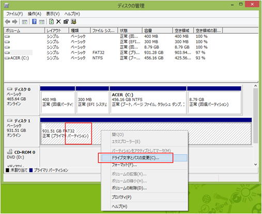The height and width of the screenshot is (214, 262).
Task: Click the drive icon of the 400 MB volume row
Action: 7,36
